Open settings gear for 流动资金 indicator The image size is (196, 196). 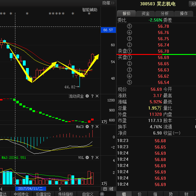[87, 96]
